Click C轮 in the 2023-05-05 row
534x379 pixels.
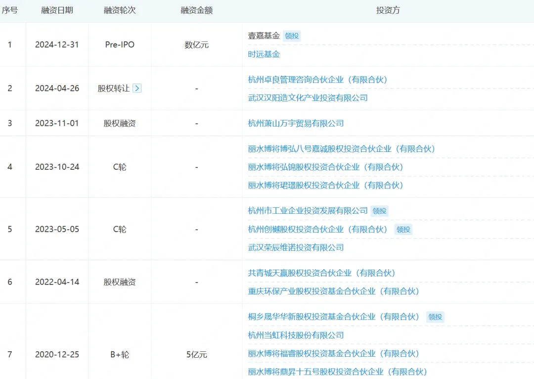(120, 230)
